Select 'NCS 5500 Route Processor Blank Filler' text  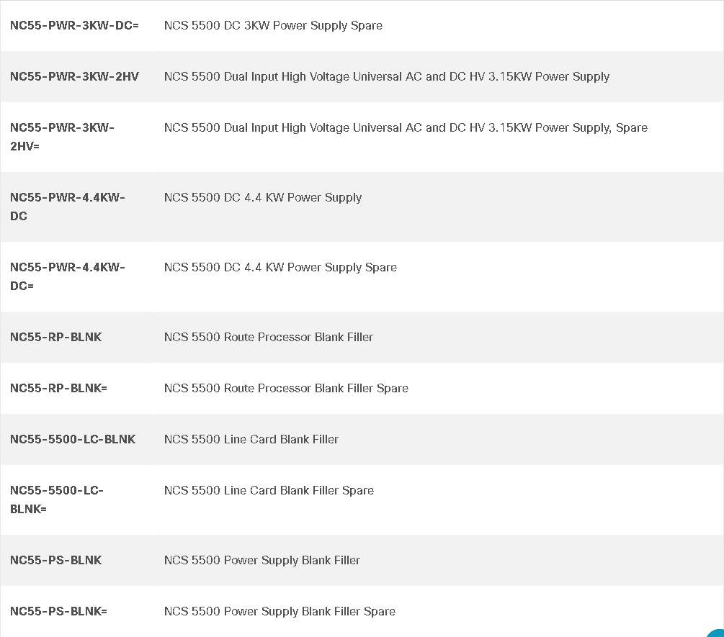tap(268, 337)
